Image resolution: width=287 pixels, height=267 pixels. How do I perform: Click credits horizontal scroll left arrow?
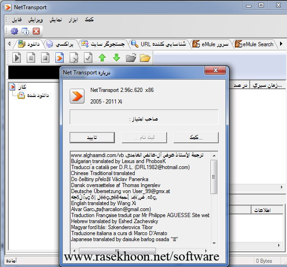[x=74, y=251]
